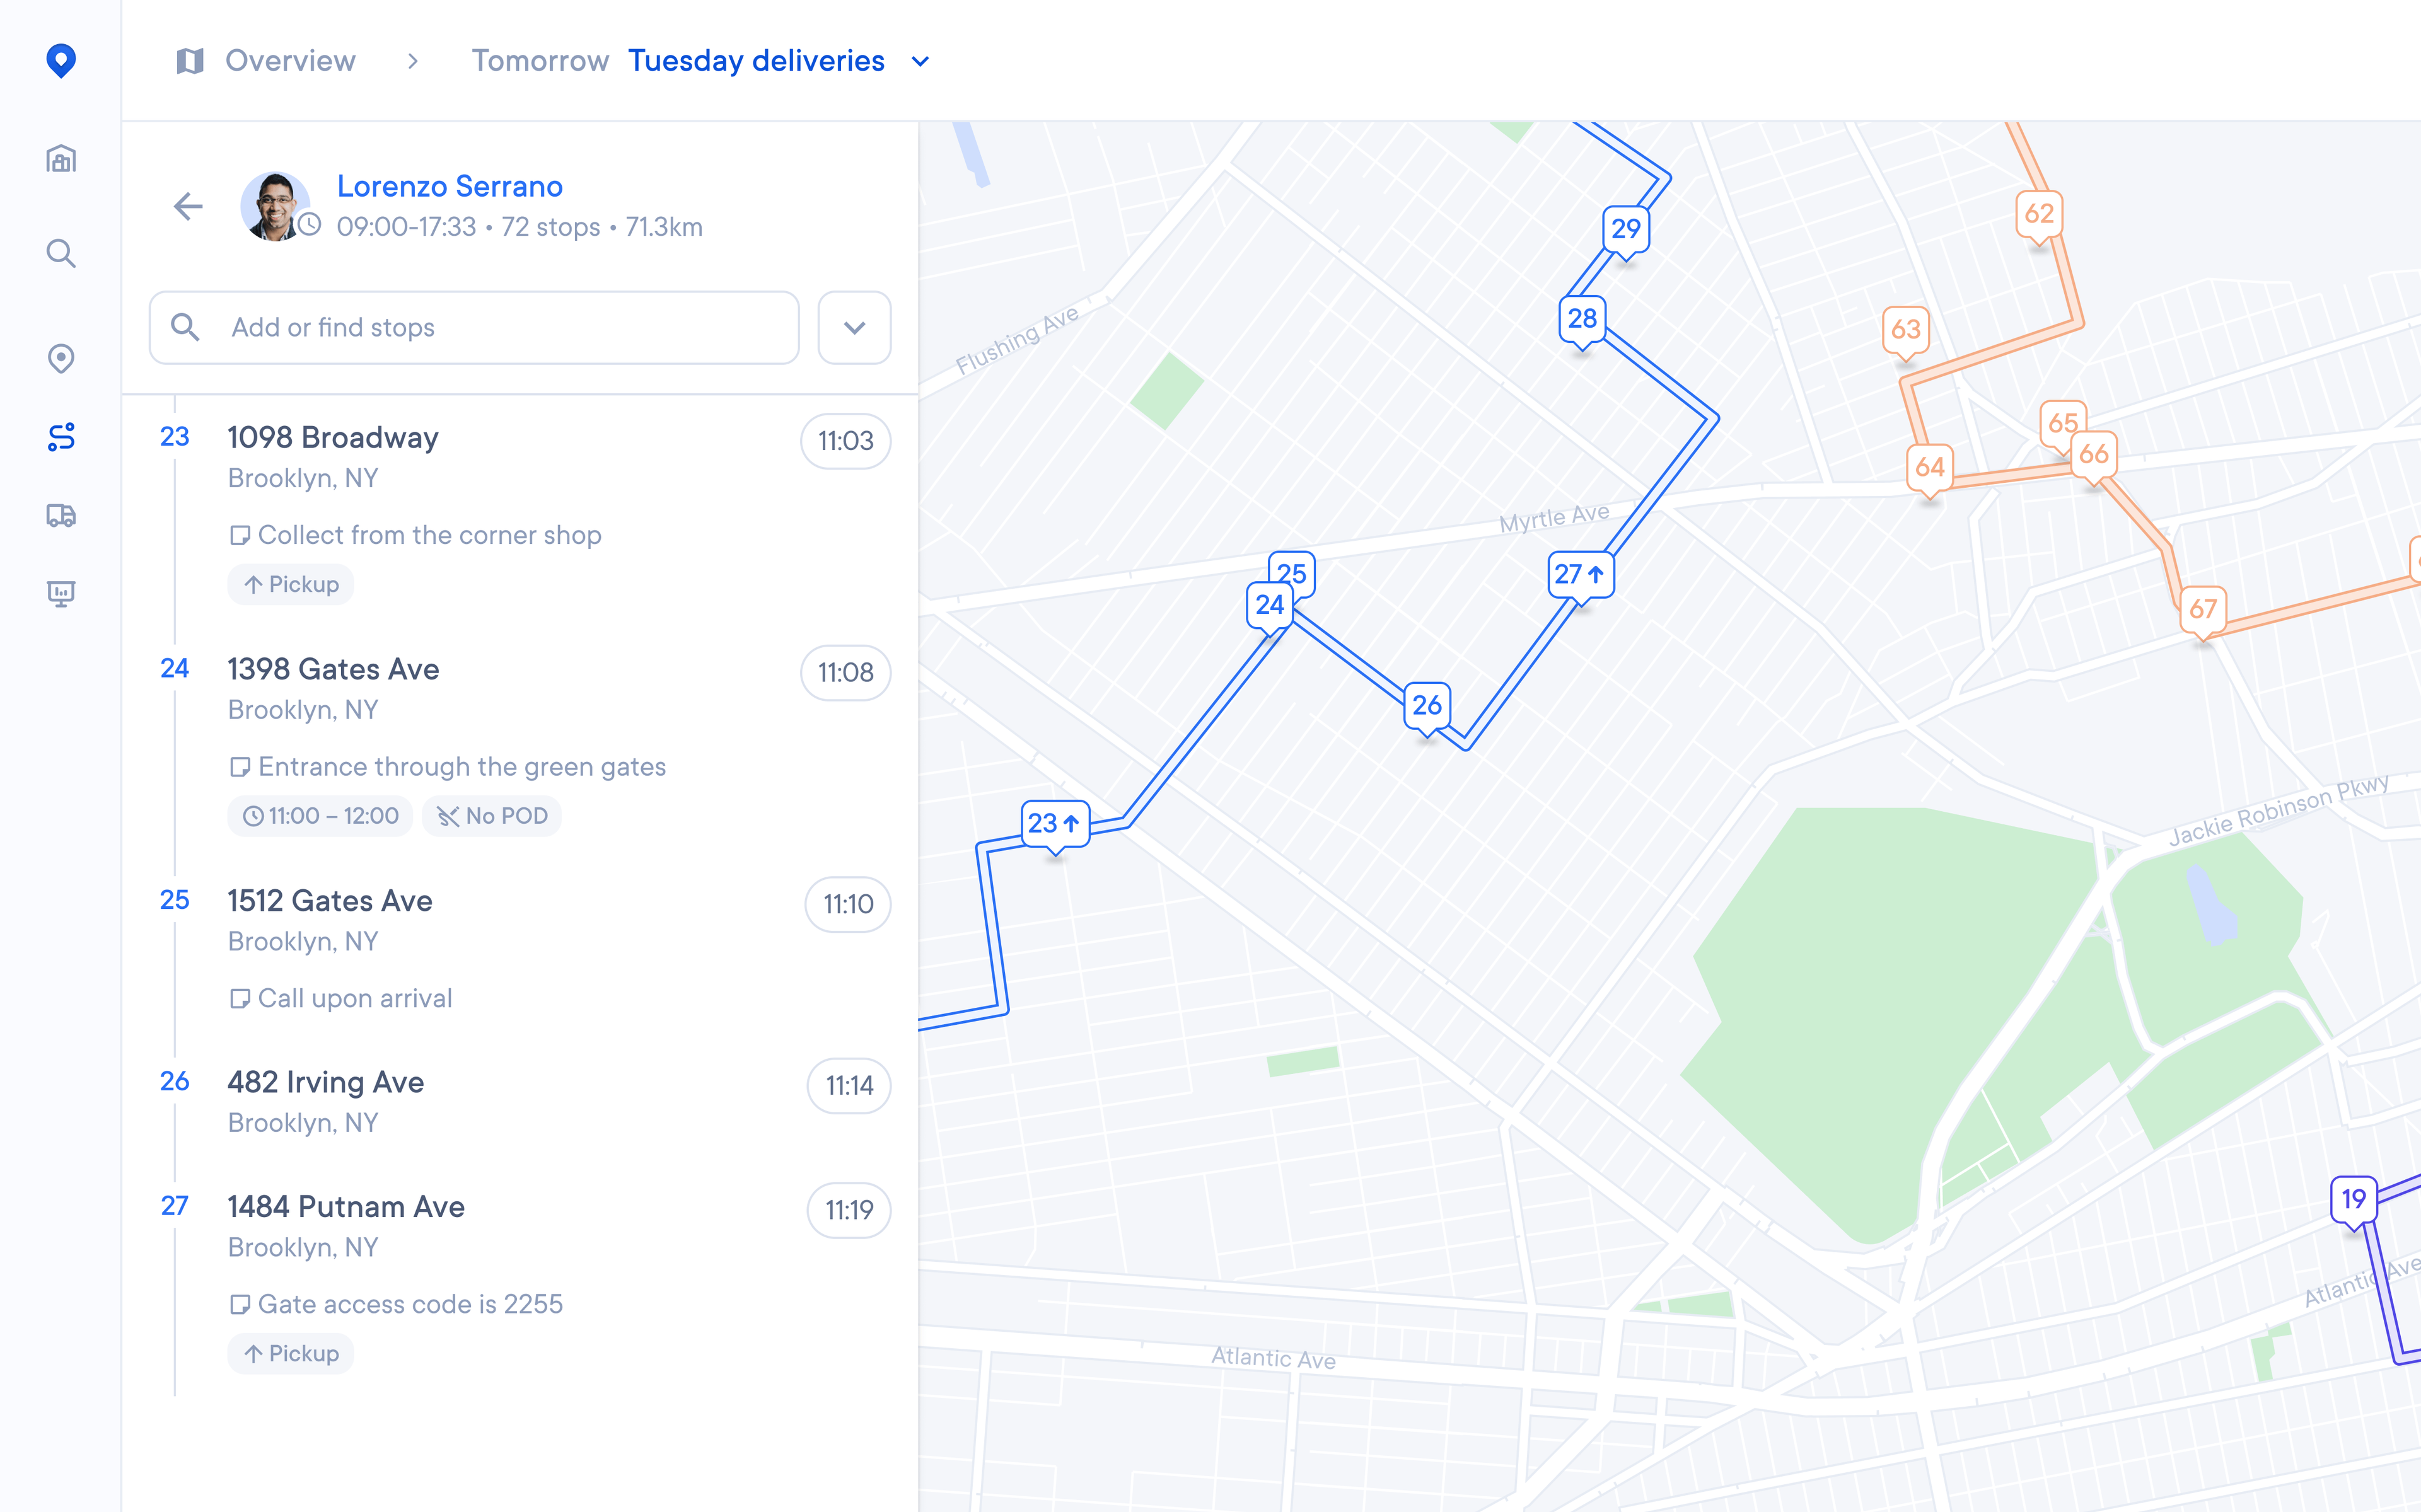Open stop 1398 Gates Ave
This screenshot has width=2421, height=1512.
[333, 669]
